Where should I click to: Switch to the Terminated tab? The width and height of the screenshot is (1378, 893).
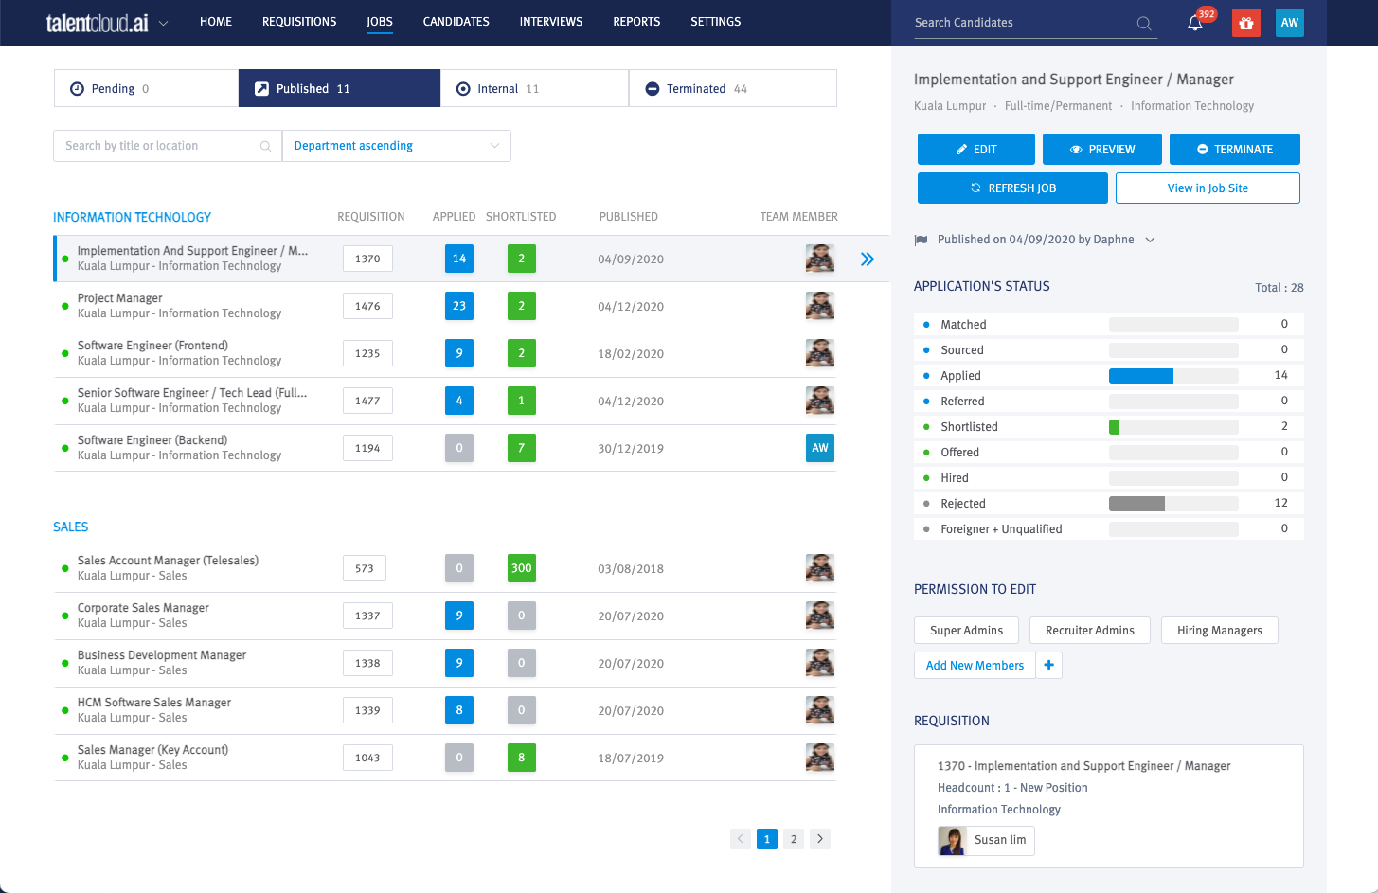click(733, 88)
